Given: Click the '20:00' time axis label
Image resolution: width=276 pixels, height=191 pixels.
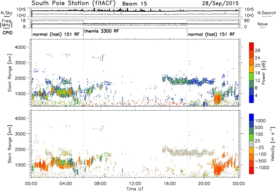Looking at the screenshot, I should point(204,183).
